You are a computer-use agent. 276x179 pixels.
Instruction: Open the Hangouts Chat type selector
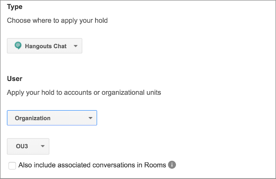click(x=44, y=46)
